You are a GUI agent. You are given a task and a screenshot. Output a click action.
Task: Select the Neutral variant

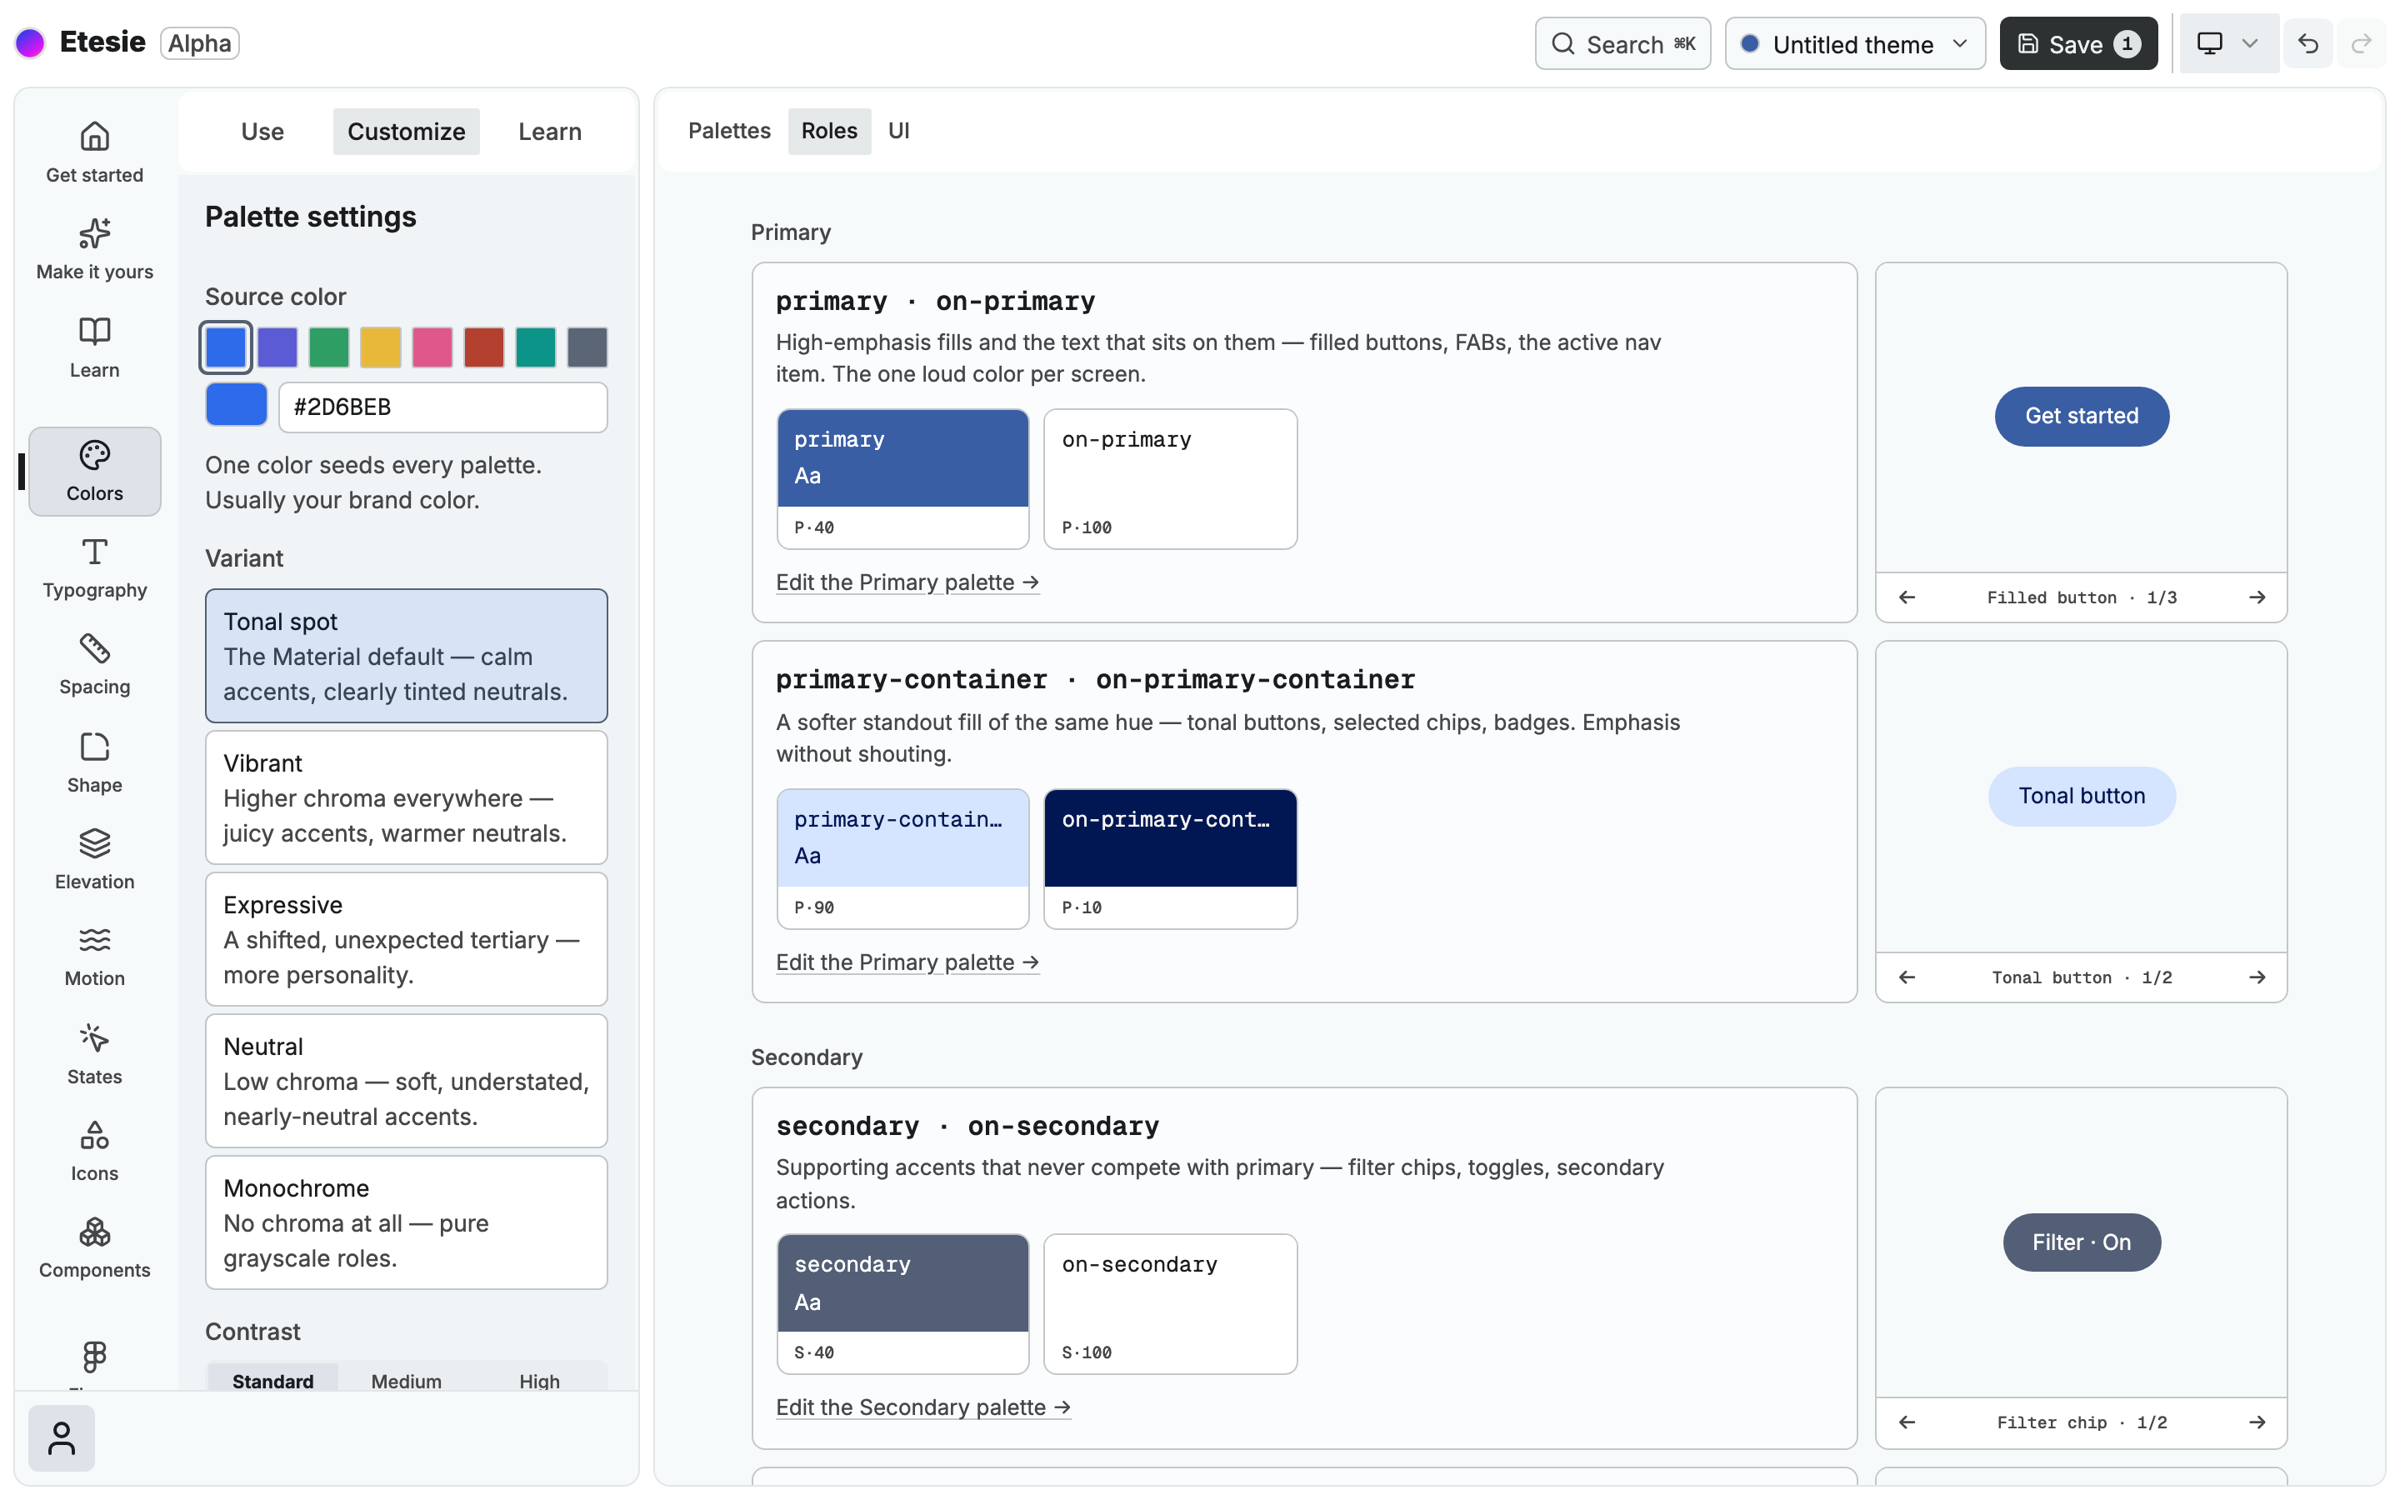tap(407, 1082)
